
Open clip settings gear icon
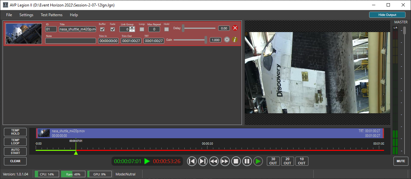227,40
